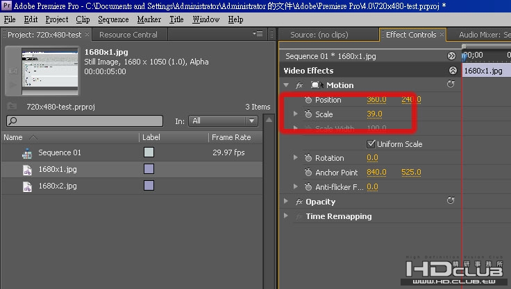The image size is (511, 289).
Task: Open the File menu
Action: coord(10,19)
